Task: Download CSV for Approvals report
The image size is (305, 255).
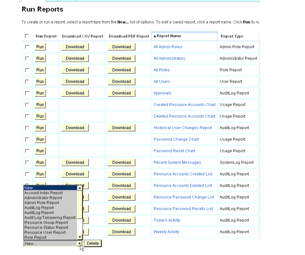Action: point(75,93)
